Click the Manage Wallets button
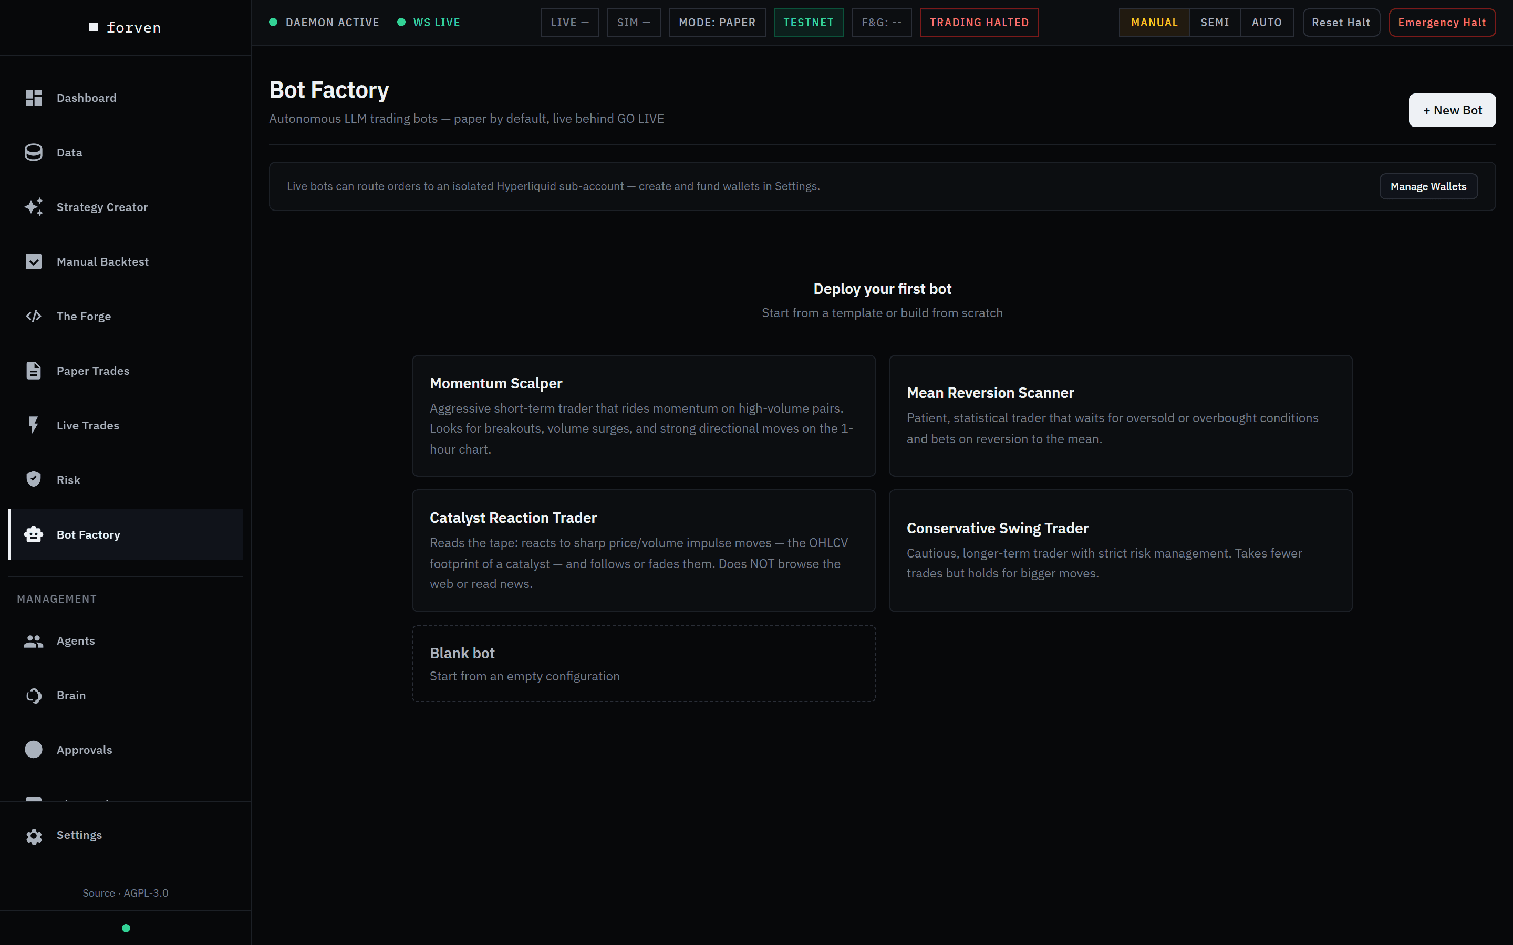The height and width of the screenshot is (945, 1513). coord(1428,186)
